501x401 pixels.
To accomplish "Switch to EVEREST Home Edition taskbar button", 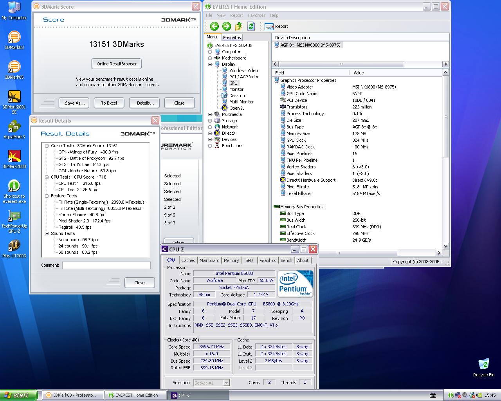I will (x=135, y=395).
